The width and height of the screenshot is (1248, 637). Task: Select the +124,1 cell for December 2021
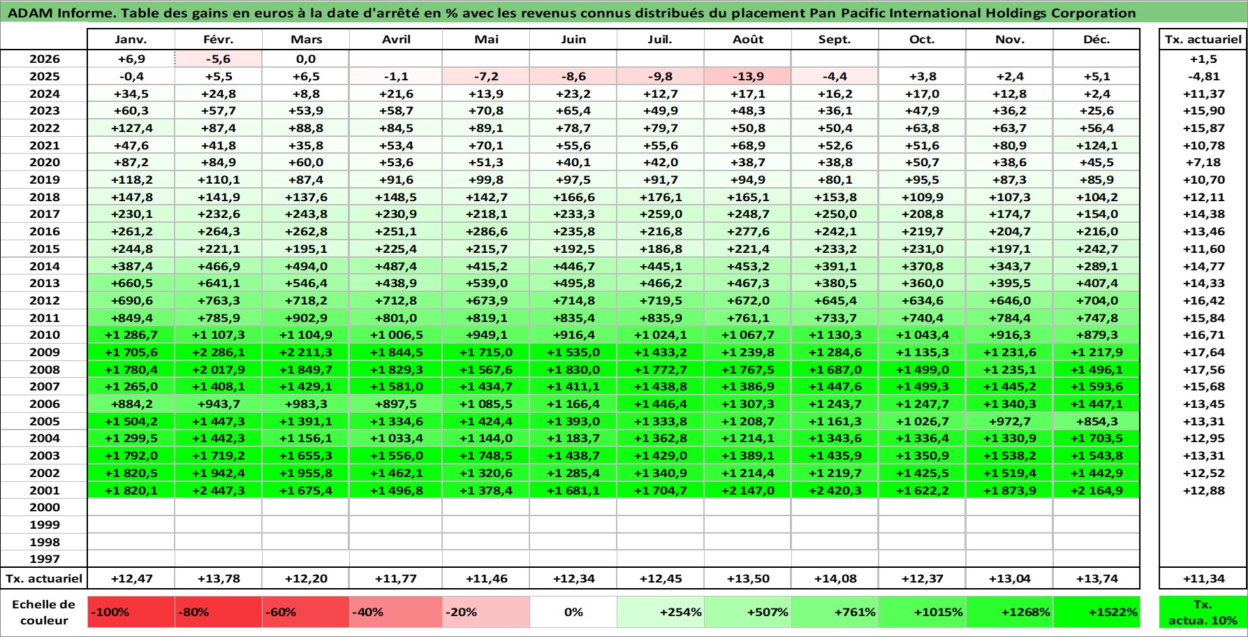pos(1096,145)
